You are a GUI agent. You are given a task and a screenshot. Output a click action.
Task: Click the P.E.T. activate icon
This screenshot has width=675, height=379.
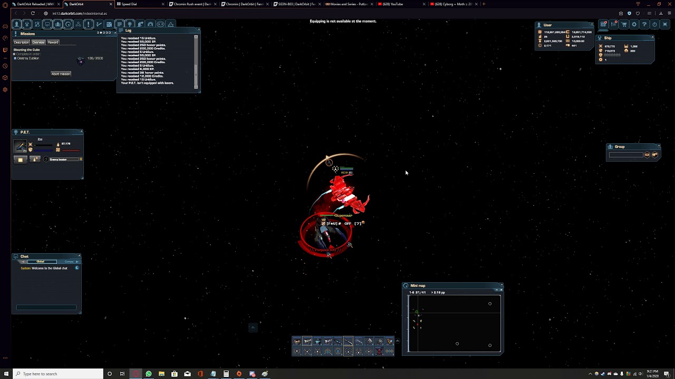[x=21, y=160]
